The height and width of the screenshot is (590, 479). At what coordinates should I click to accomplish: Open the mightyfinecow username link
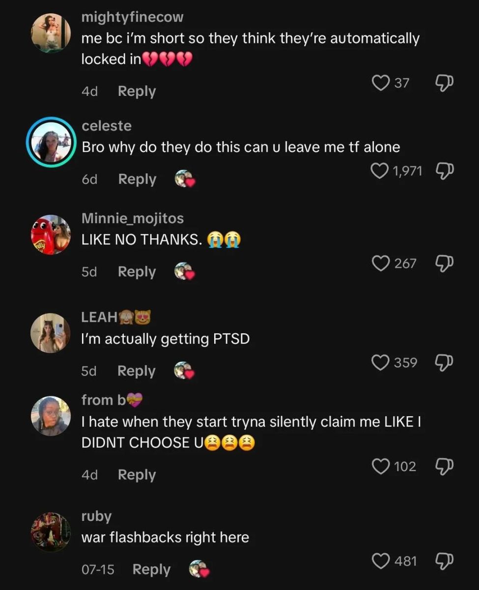click(x=133, y=17)
